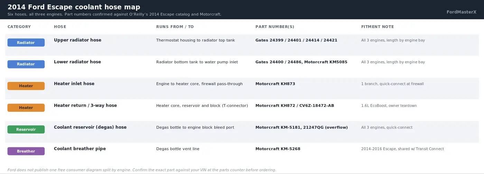Click the footer disclaimer about VIN confirmation
Viewport: 484px width, 174px height.
(x=142, y=170)
